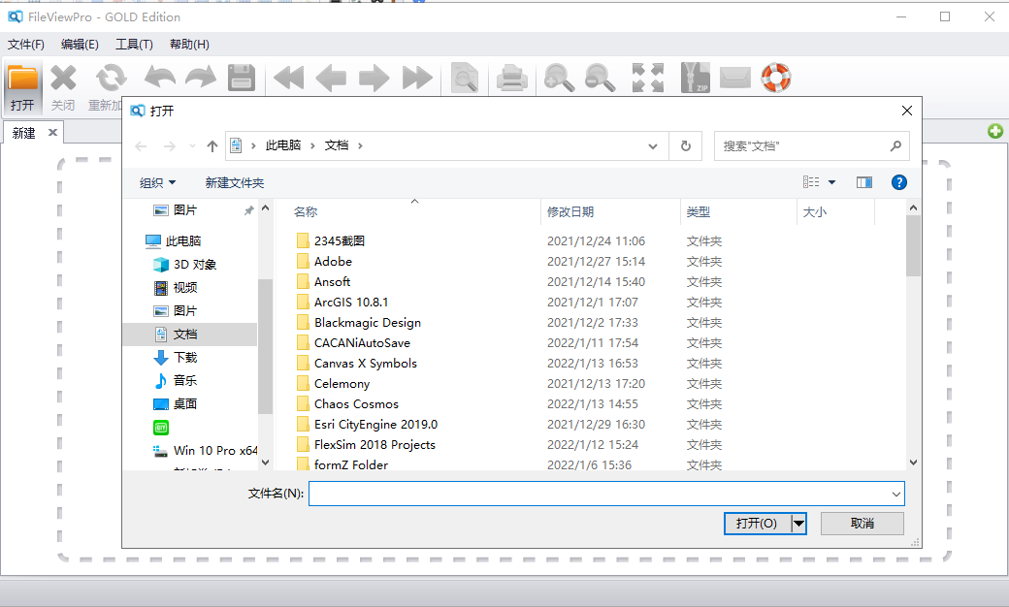1009x607 pixels.
Task: Click the Redo arrow toolbar icon
Action: point(201,78)
